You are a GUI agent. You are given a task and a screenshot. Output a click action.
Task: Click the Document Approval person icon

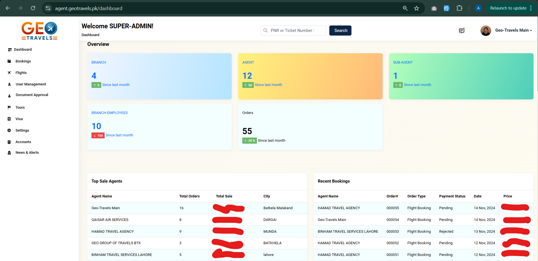(9, 96)
